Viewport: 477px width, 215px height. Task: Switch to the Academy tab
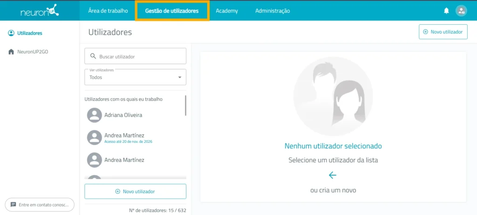click(x=227, y=11)
